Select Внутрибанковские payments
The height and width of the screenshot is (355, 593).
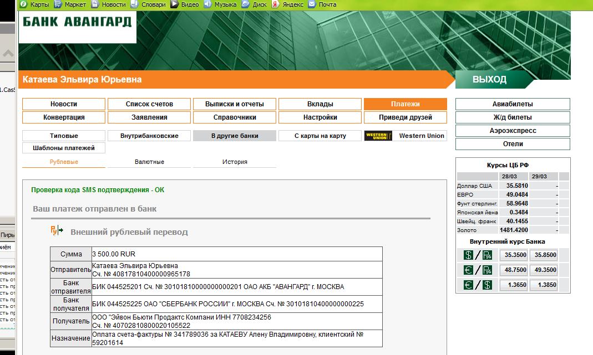click(x=149, y=136)
